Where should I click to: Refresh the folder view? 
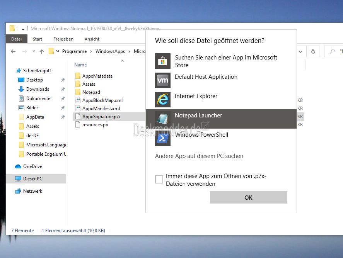coord(313,51)
